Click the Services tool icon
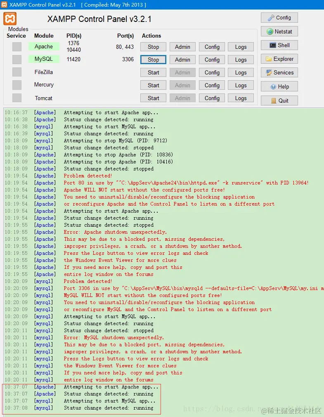Screen dimensions: 324x417 [269, 73]
